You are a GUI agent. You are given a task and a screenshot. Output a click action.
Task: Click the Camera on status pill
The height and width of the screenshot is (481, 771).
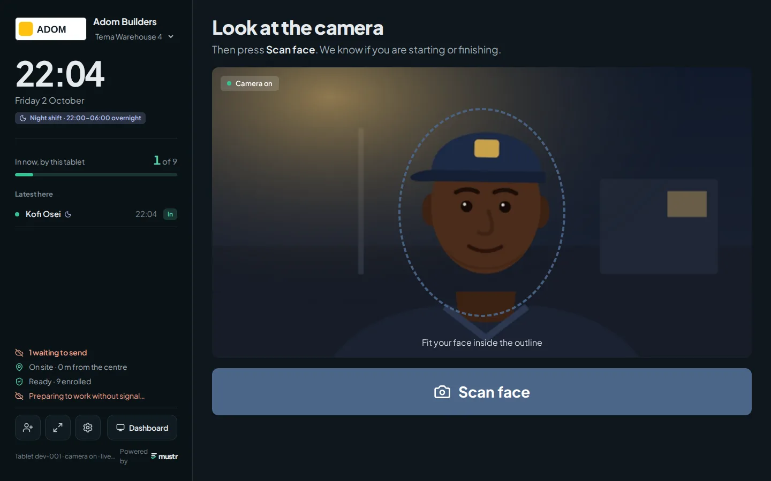[x=250, y=83]
